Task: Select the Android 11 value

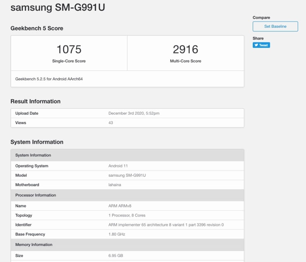Action: [x=118, y=166]
